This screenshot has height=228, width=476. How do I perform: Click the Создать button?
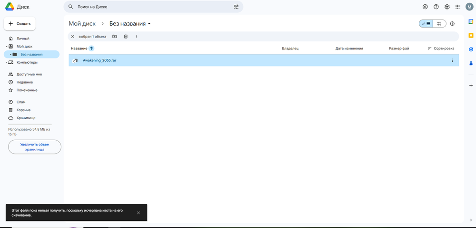20,23
